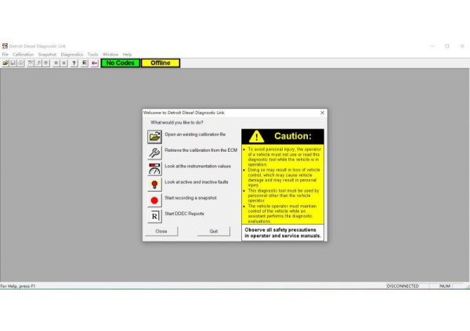Click the open file icon in the toolbar
This screenshot has height=331, width=470.
tap(5, 63)
